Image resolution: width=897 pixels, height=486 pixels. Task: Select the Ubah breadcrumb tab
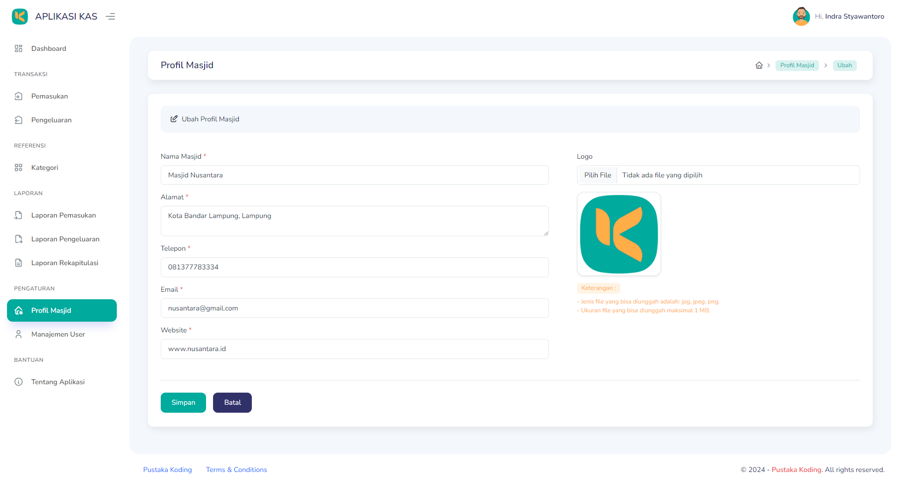(x=844, y=65)
